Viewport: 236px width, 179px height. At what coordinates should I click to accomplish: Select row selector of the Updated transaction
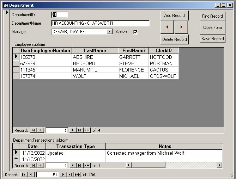(x=16, y=153)
